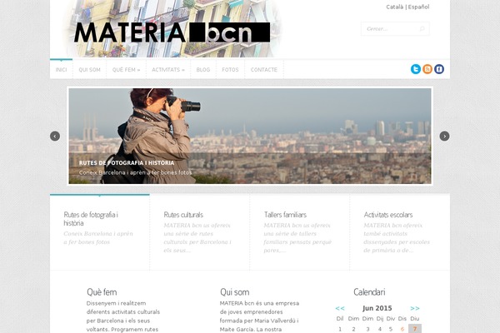Go to next slide arrow

click(444, 136)
